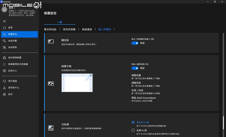Click the message icon for 訊息中心

click(4, 71)
